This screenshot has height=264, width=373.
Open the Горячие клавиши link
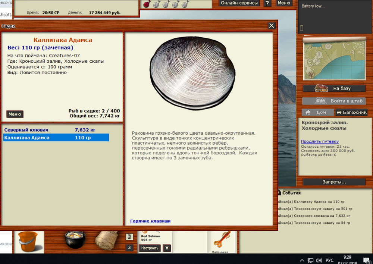coord(150,221)
